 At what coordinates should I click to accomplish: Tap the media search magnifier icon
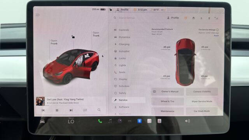click(x=99, y=110)
